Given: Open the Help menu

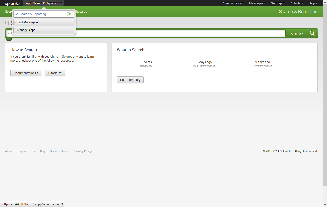Looking at the screenshot, I should 313,3.
